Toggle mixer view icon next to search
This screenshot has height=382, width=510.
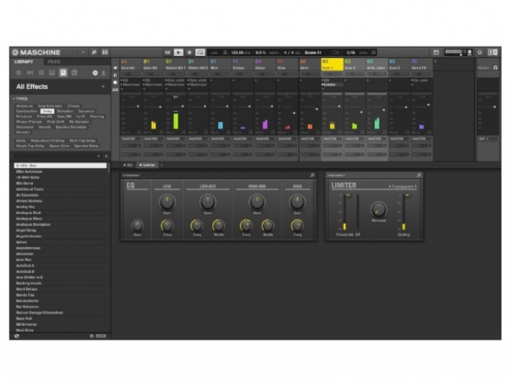click(105, 52)
